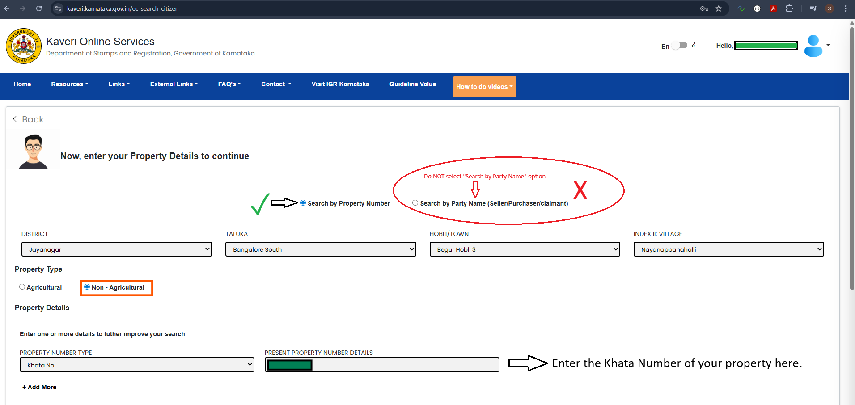Open the Hobli/Town dropdown showing Begur Hobli 3
Viewport: 855px width, 405px height.
(525, 249)
